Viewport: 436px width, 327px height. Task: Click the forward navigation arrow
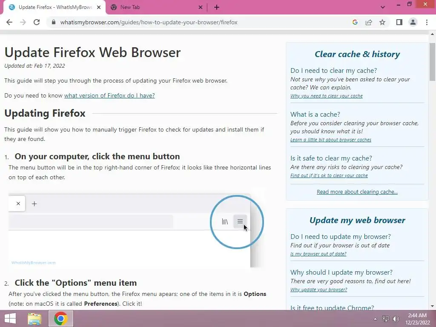[23, 22]
